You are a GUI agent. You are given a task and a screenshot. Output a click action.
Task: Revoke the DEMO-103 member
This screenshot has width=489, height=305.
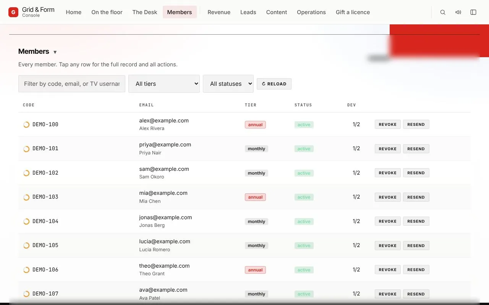[x=388, y=197]
